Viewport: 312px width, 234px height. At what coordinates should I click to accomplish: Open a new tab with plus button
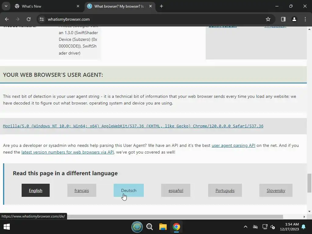pyautogui.click(x=161, y=6)
